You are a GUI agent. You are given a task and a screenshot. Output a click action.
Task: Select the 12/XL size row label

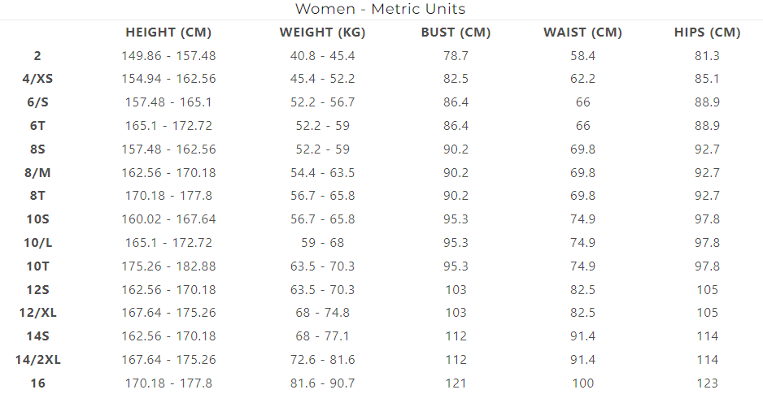click(x=37, y=313)
